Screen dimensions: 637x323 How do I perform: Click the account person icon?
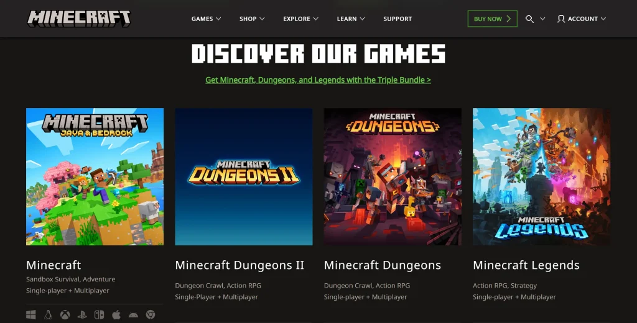point(561,19)
